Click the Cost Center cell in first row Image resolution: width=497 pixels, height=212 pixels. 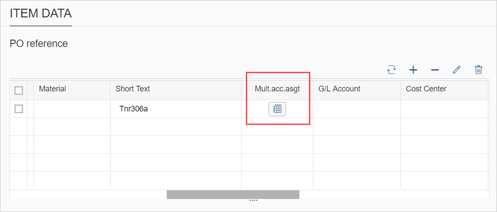[444, 109]
